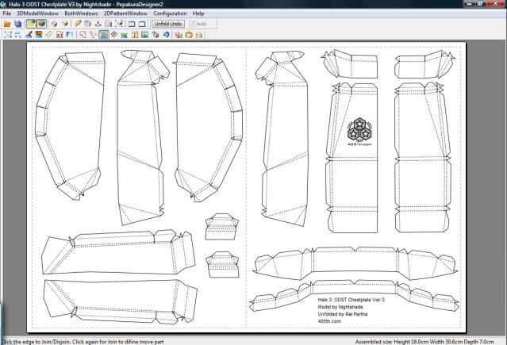Click the 405th hexagon star logo
This screenshot has height=345, width=507.
359,132
